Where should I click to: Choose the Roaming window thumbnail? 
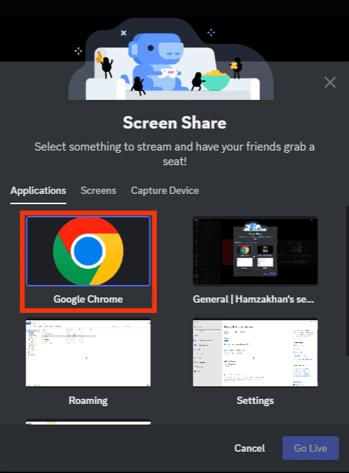pyautogui.click(x=88, y=353)
